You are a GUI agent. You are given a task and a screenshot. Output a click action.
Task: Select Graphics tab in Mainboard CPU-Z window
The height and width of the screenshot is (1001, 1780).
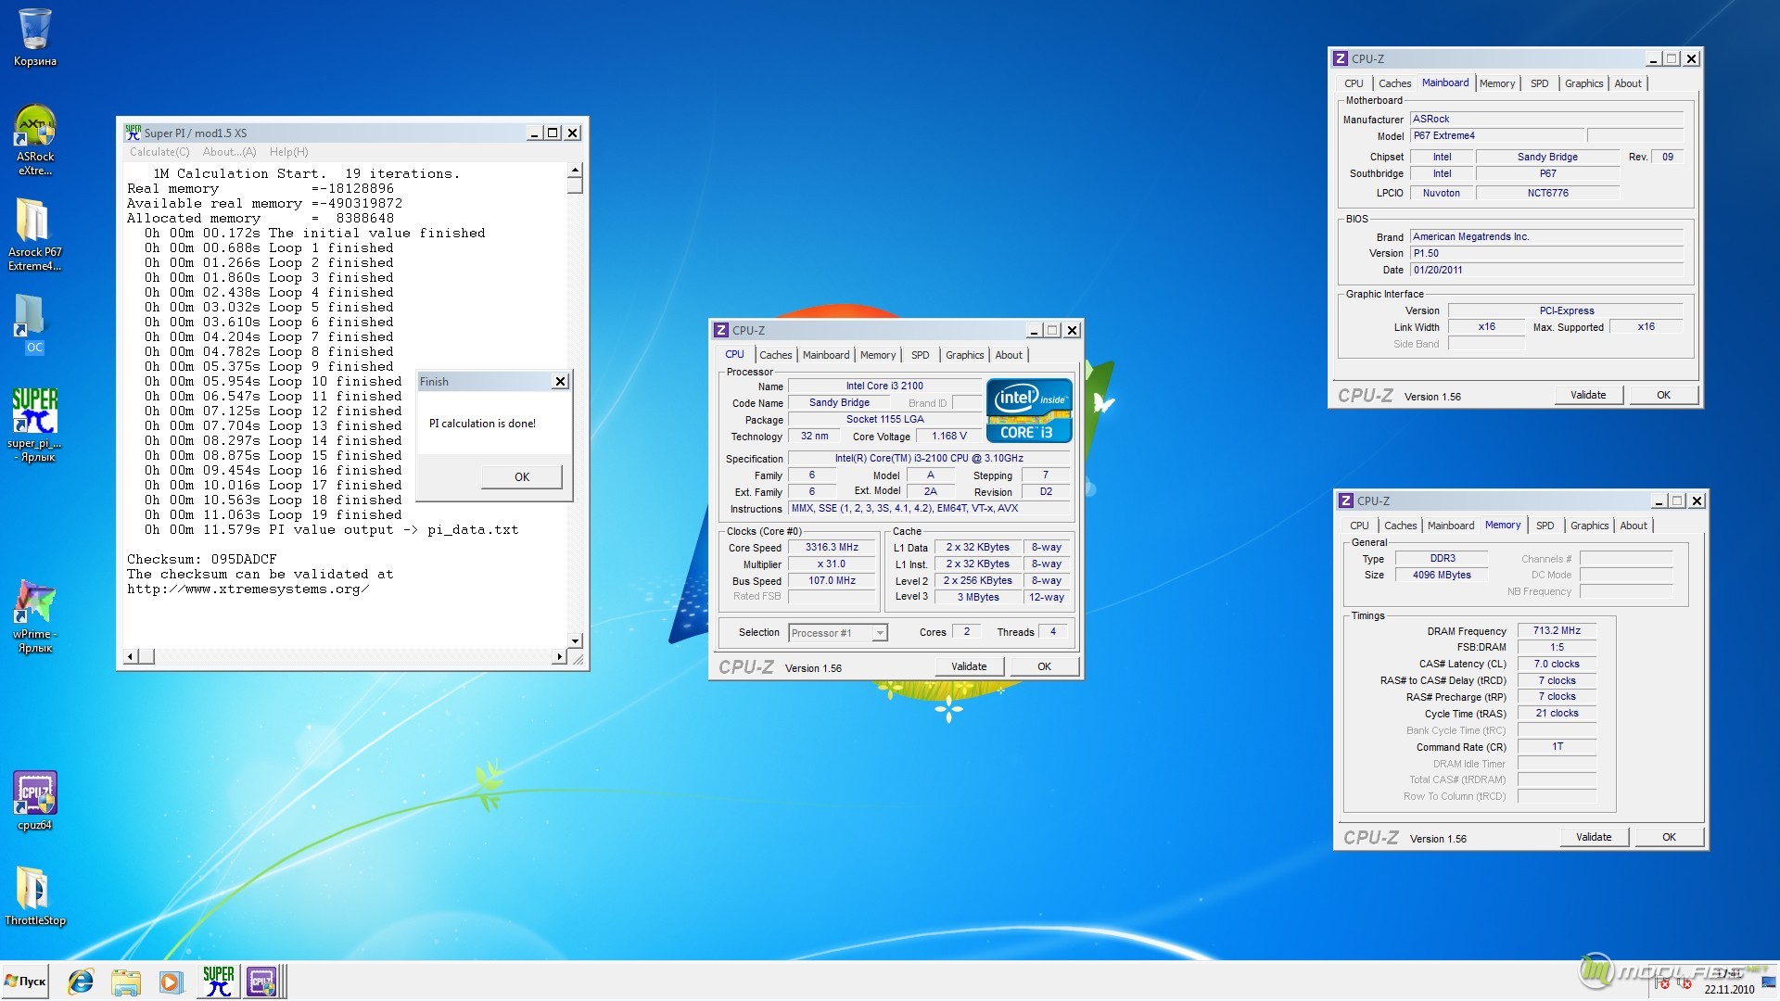[x=1583, y=83]
